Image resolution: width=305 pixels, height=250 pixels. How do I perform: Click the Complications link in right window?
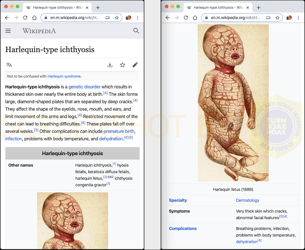coord(183,229)
